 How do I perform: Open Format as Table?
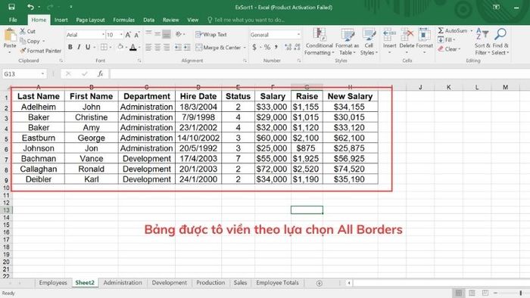click(347, 42)
